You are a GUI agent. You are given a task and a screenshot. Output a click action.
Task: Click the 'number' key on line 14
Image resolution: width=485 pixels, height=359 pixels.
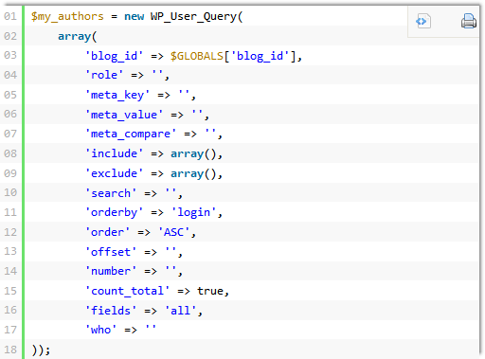coord(111,272)
